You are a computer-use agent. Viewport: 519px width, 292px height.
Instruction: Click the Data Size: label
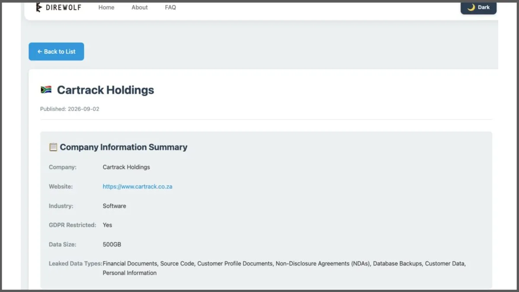(x=62, y=244)
